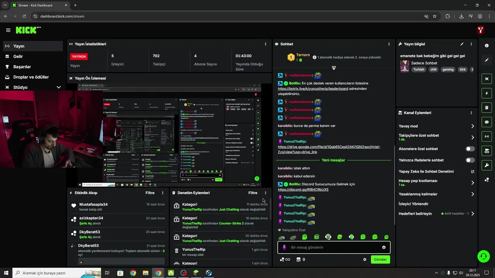This screenshot has width=495, height=278.
Task: Open Filtre dropdown in Denetim Eylemleri
Action: tap(253, 193)
